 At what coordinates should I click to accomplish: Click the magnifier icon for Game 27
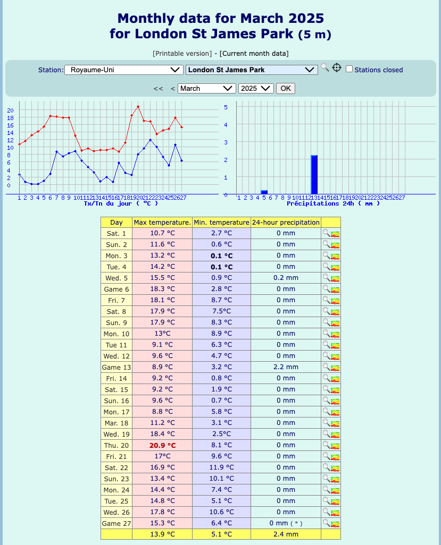click(326, 523)
